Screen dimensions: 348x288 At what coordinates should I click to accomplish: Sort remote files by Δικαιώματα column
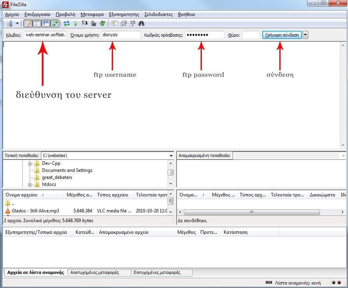pos(323,195)
